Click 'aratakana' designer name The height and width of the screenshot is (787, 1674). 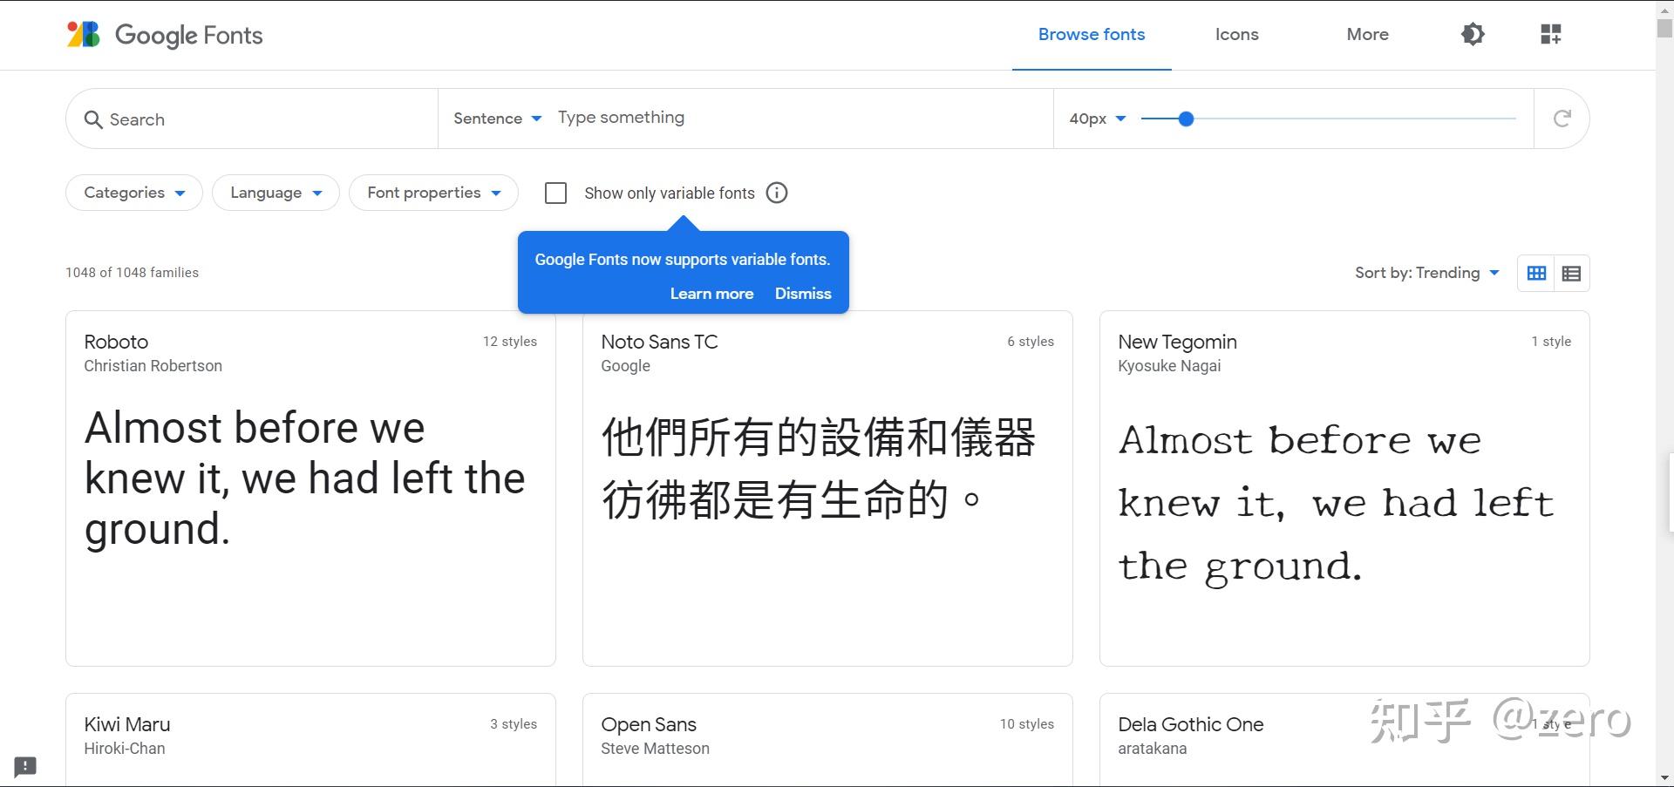1152,749
